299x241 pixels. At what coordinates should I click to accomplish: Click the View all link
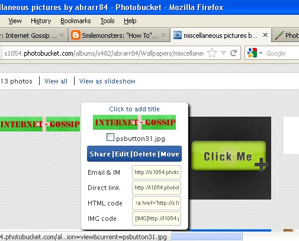click(x=56, y=81)
